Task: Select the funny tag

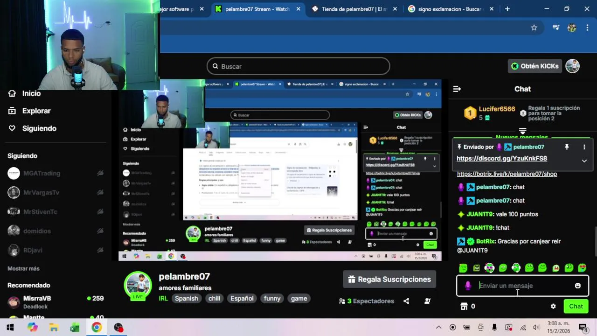Action: [272, 299]
